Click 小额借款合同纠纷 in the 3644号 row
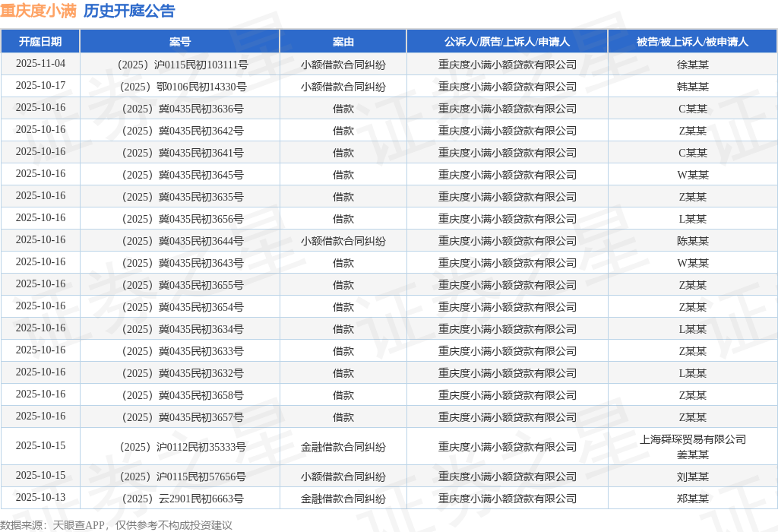 [343, 241]
